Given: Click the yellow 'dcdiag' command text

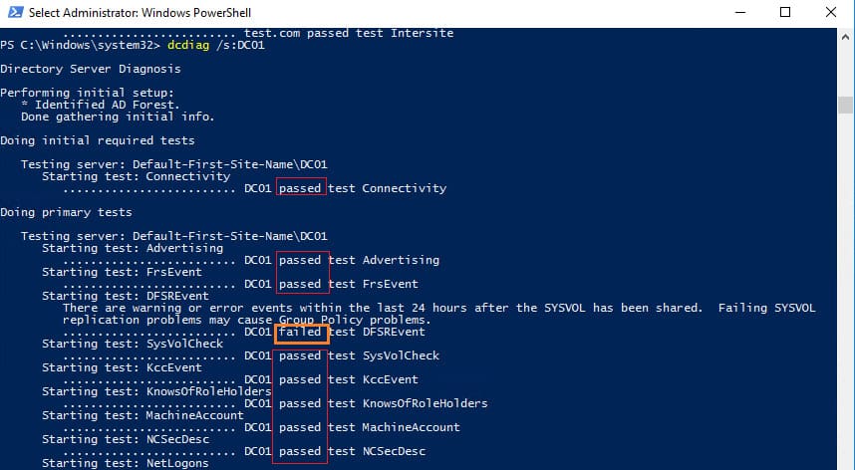Looking at the screenshot, I should [x=188, y=45].
